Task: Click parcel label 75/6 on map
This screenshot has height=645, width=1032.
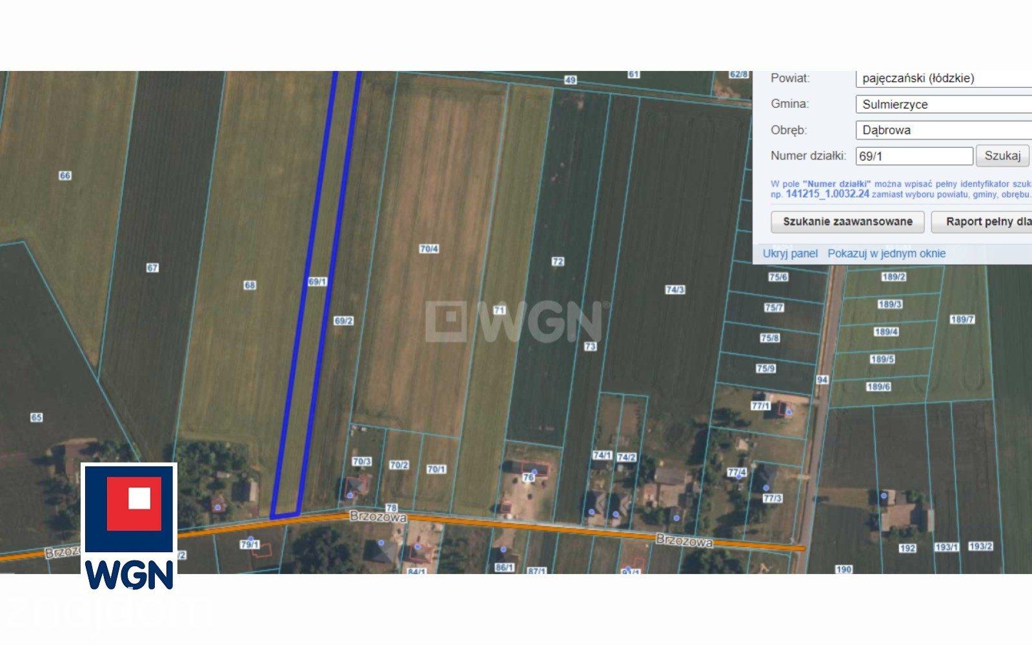Action: pos(778,277)
